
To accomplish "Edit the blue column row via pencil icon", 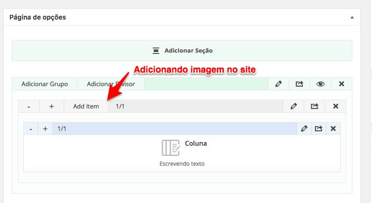I will point(304,129).
